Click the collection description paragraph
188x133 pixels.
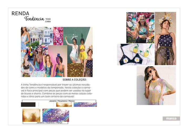click(x=57, y=91)
